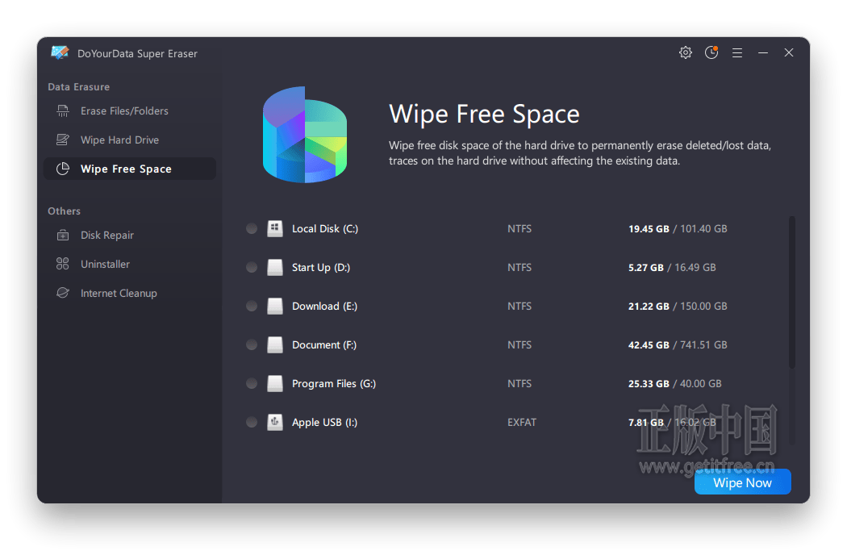The height and width of the screenshot is (555, 847).
Task: Switch to Wipe Hard Drive
Action: [x=130, y=140]
